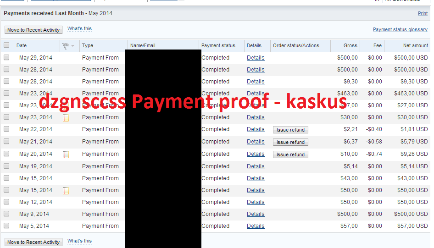The height and width of the screenshot is (248, 434).
Task: Open Details for May 21, 2014 payment
Action: pyautogui.click(x=256, y=142)
